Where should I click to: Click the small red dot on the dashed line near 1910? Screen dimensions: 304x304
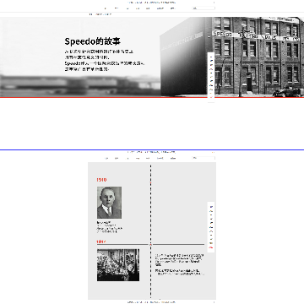click(x=150, y=183)
